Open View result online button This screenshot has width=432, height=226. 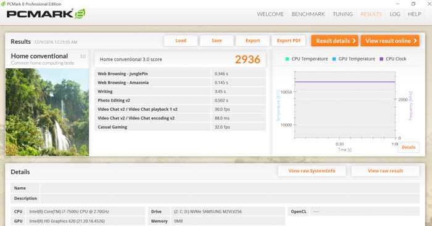[x=390, y=41]
